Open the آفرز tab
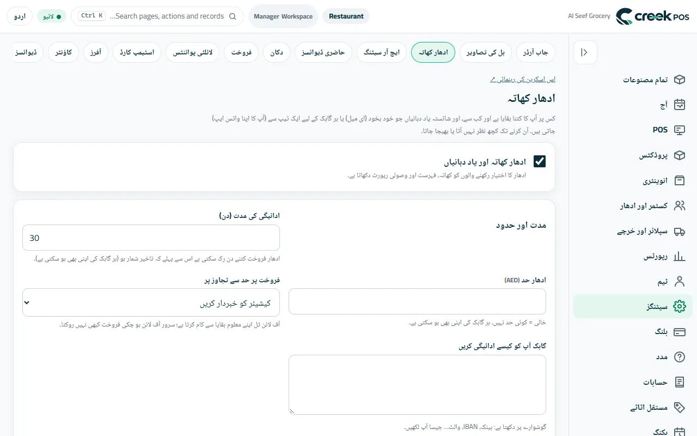The width and height of the screenshot is (697, 436). (96, 52)
